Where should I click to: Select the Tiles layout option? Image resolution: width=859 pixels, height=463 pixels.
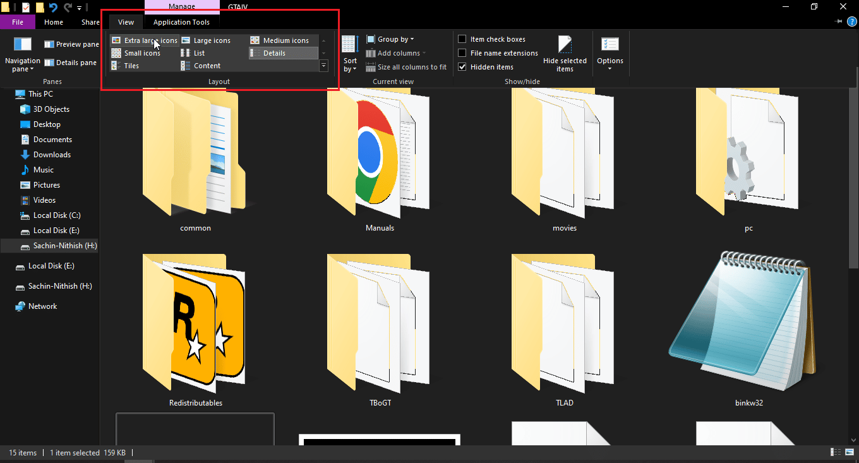pos(131,66)
